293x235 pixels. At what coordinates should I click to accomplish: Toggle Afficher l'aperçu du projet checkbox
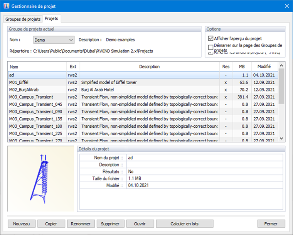pyautogui.click(x=210, y=38)
